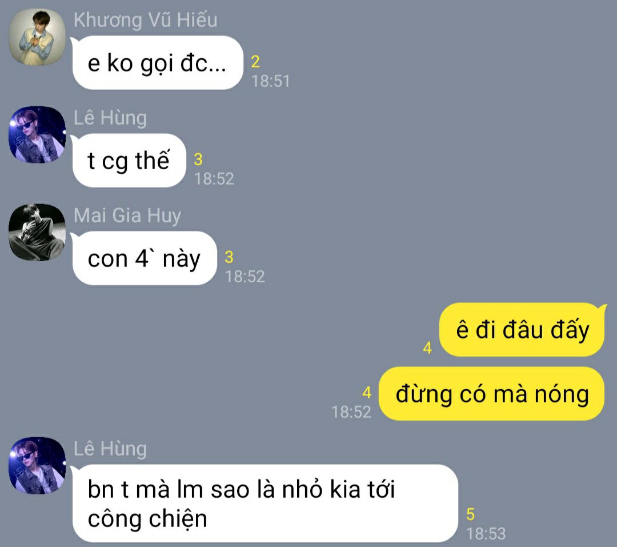Tap read count 5 above 18:53
617x547 pixels.
coord(471,514)
